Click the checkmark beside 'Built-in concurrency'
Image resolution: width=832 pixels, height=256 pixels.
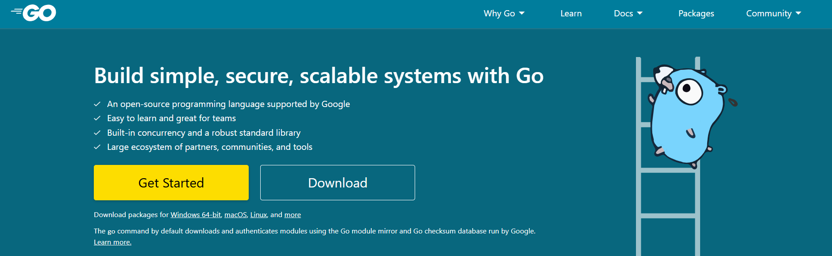click(x=97, y=133)
